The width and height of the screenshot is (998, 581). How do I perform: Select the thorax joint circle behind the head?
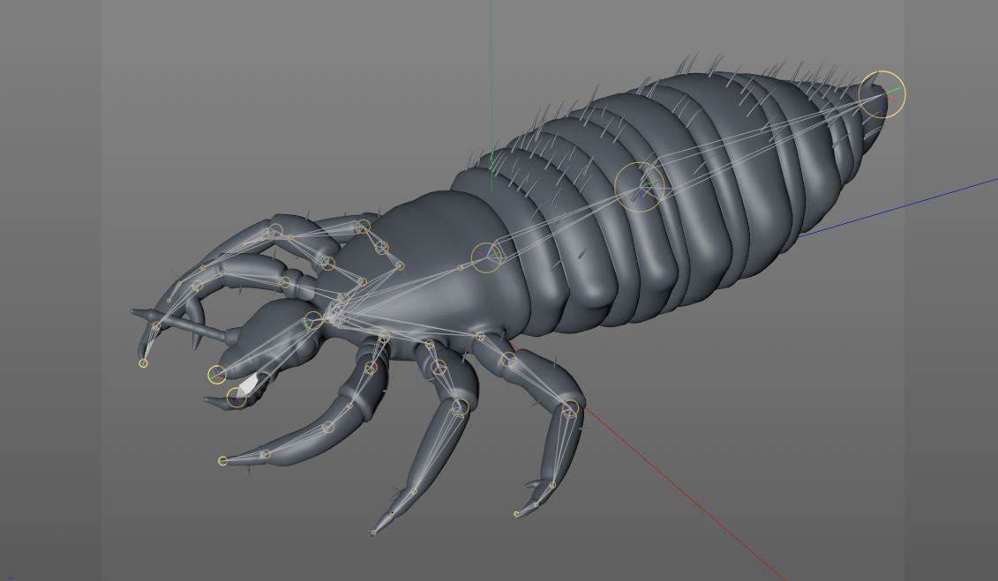(487, 257)
